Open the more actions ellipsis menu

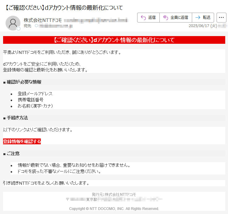pos(221,18)
